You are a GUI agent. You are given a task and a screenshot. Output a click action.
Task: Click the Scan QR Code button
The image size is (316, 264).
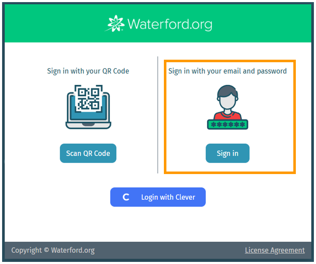(x=88, y=153)
